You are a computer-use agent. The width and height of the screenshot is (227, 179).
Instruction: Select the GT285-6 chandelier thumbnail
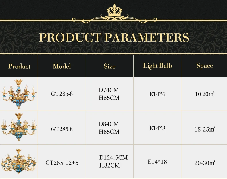click(19, 94)
